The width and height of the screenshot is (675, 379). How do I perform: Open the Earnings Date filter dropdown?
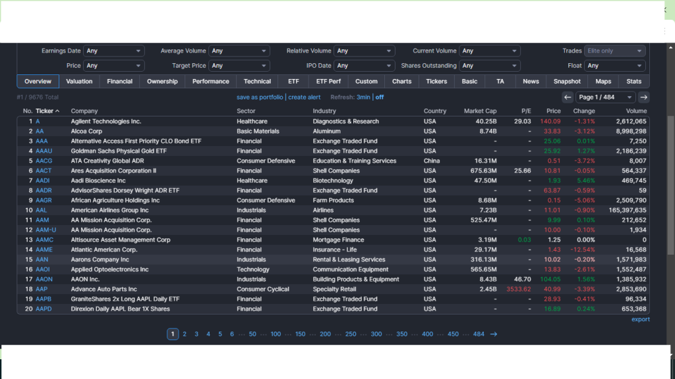point(113,50)
